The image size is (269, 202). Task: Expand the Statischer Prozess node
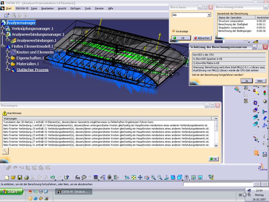tap(7, 69)
